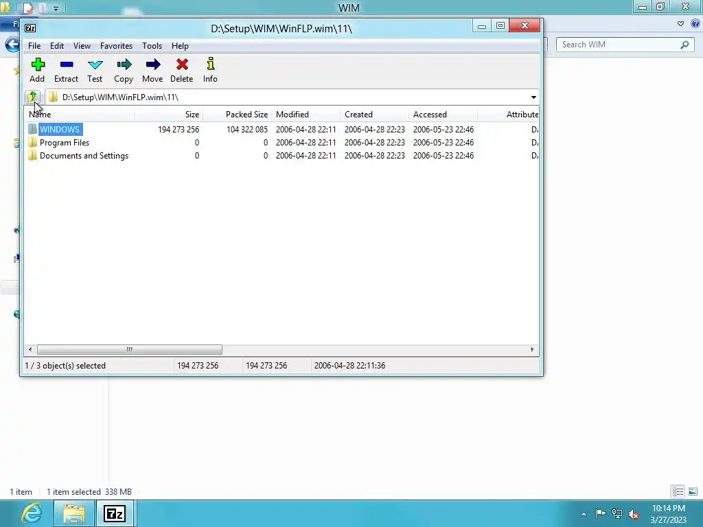Click '1 / 3 object(s) selected' status

point(65,366)
